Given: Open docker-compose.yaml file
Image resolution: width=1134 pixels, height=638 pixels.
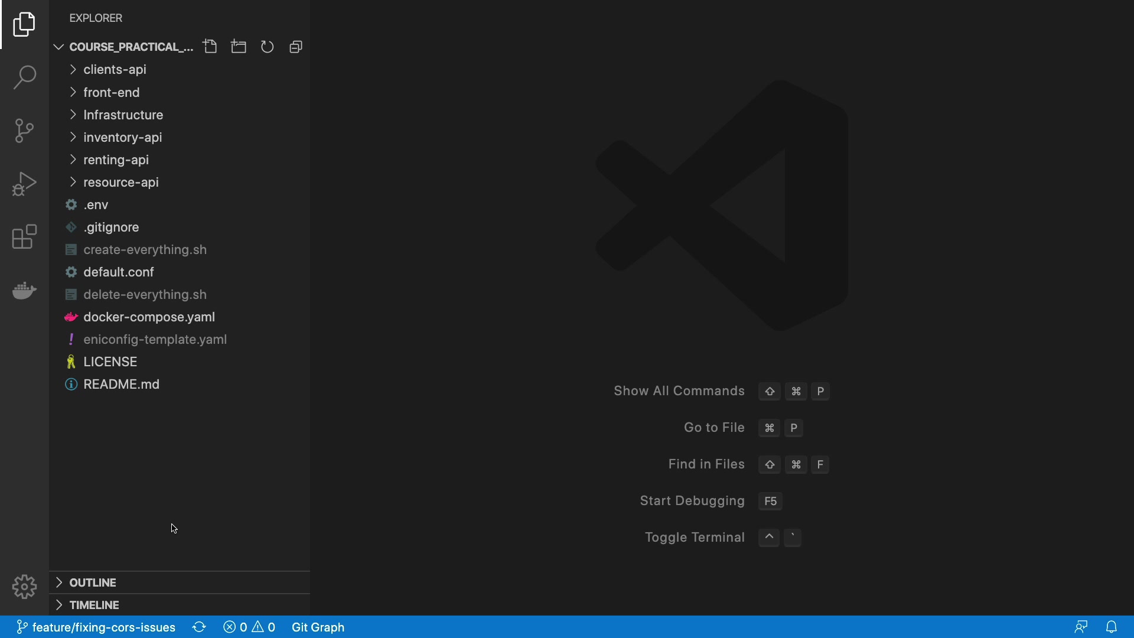Looking at the screenshot, I should [x=149, y=317].
